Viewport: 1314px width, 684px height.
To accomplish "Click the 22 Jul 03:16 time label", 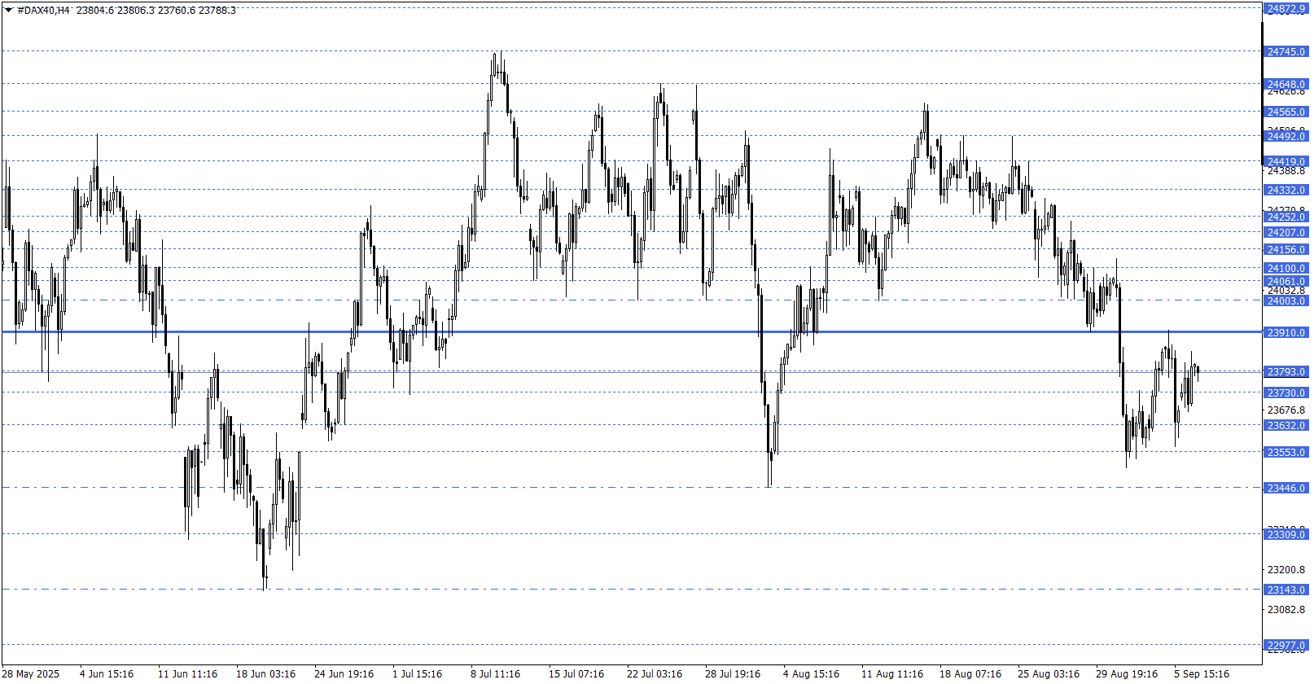I will [x=655, y=674].
